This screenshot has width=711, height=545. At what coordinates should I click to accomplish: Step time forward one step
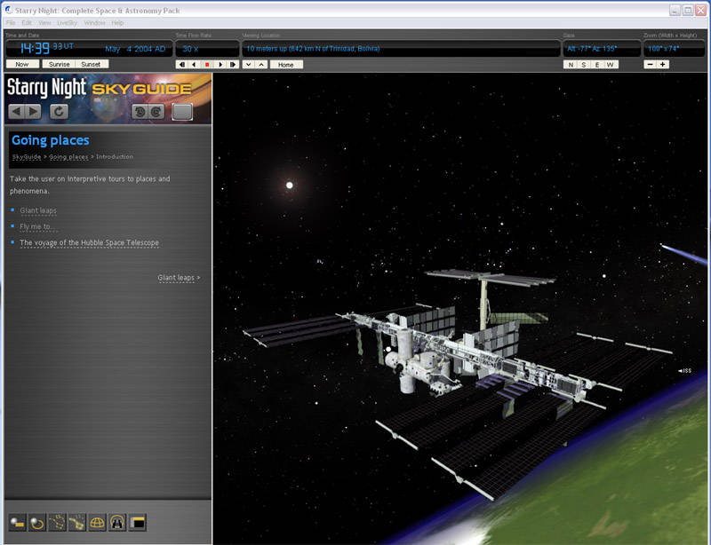pyautogui.click(x=233, y=64)
